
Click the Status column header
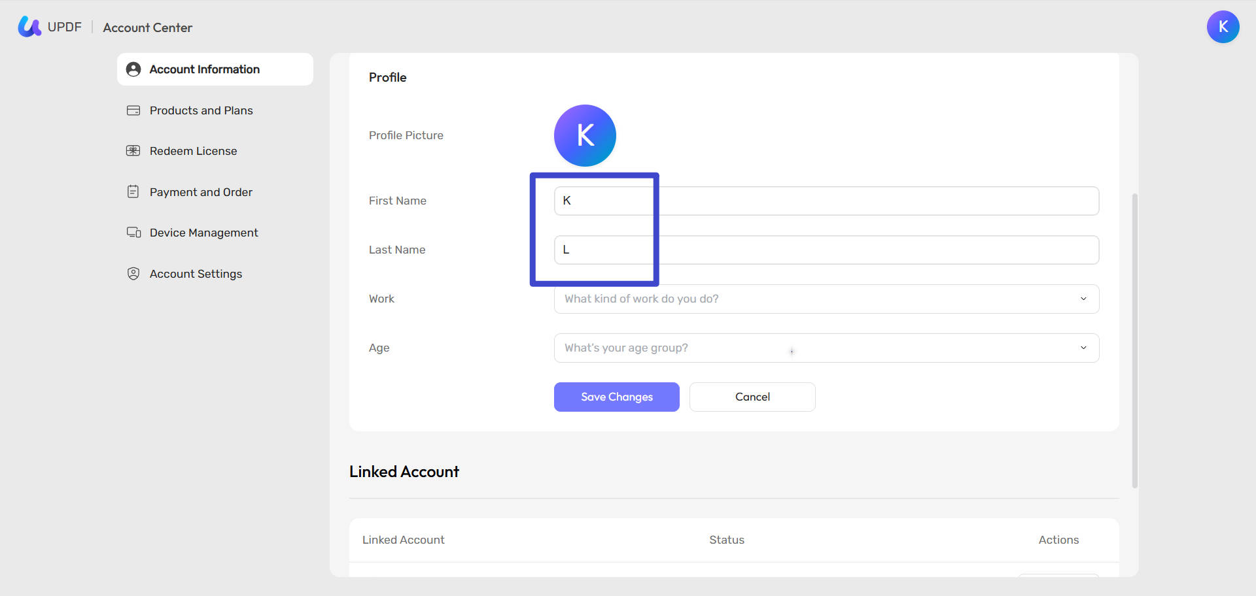(727, 540)
